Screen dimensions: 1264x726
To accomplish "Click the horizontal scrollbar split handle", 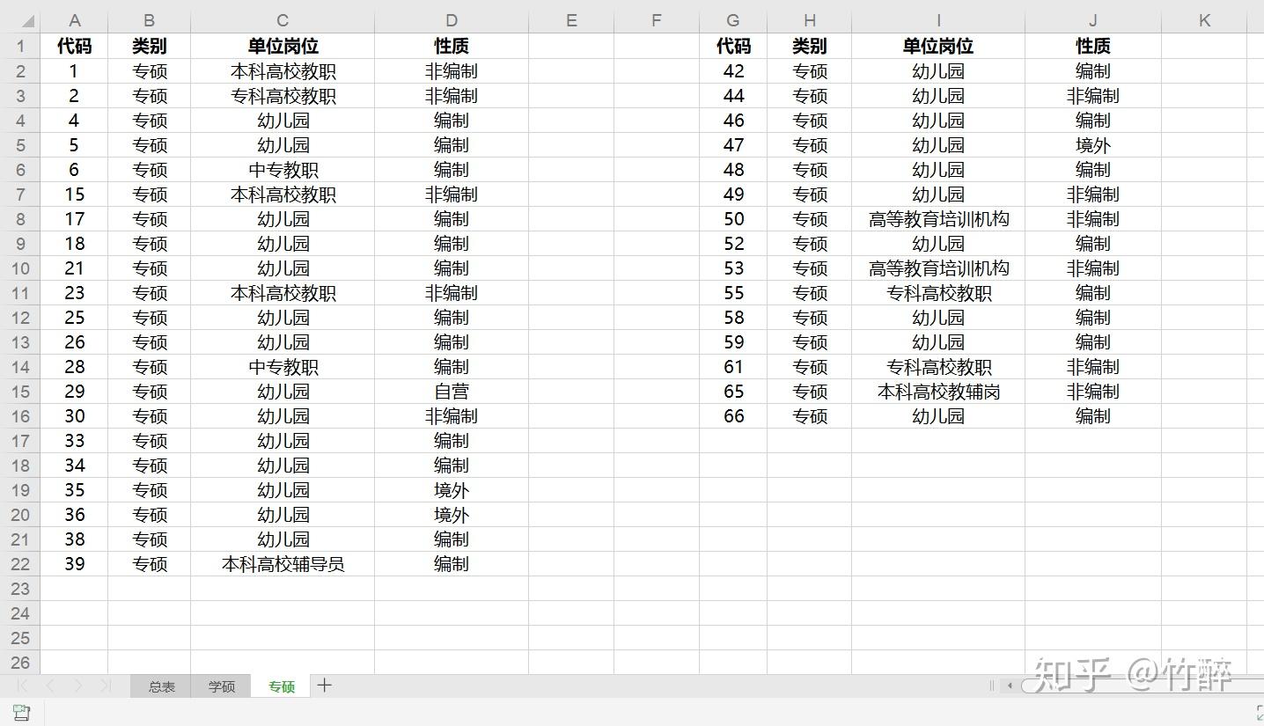I will (x=992, y=686).
